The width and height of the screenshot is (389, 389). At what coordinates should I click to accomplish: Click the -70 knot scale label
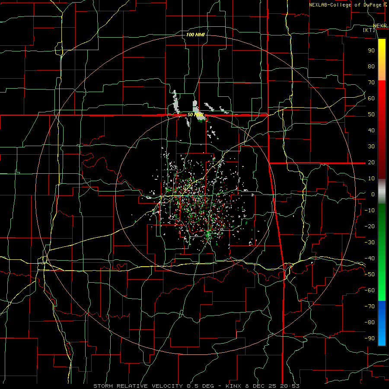click(370, 306)
